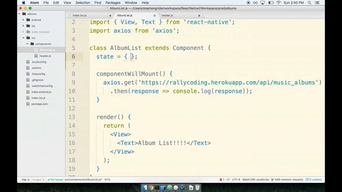
Task: Open index.android.js in the tree
Action: pyautogui.click(x=41, y=92)
